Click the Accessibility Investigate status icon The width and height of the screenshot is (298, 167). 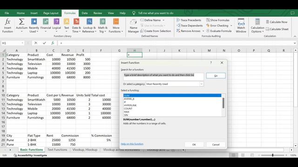click(30, 155)
